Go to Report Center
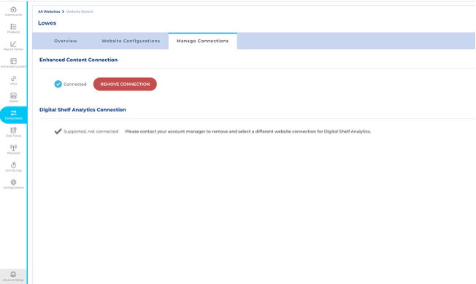 [13, 46]
